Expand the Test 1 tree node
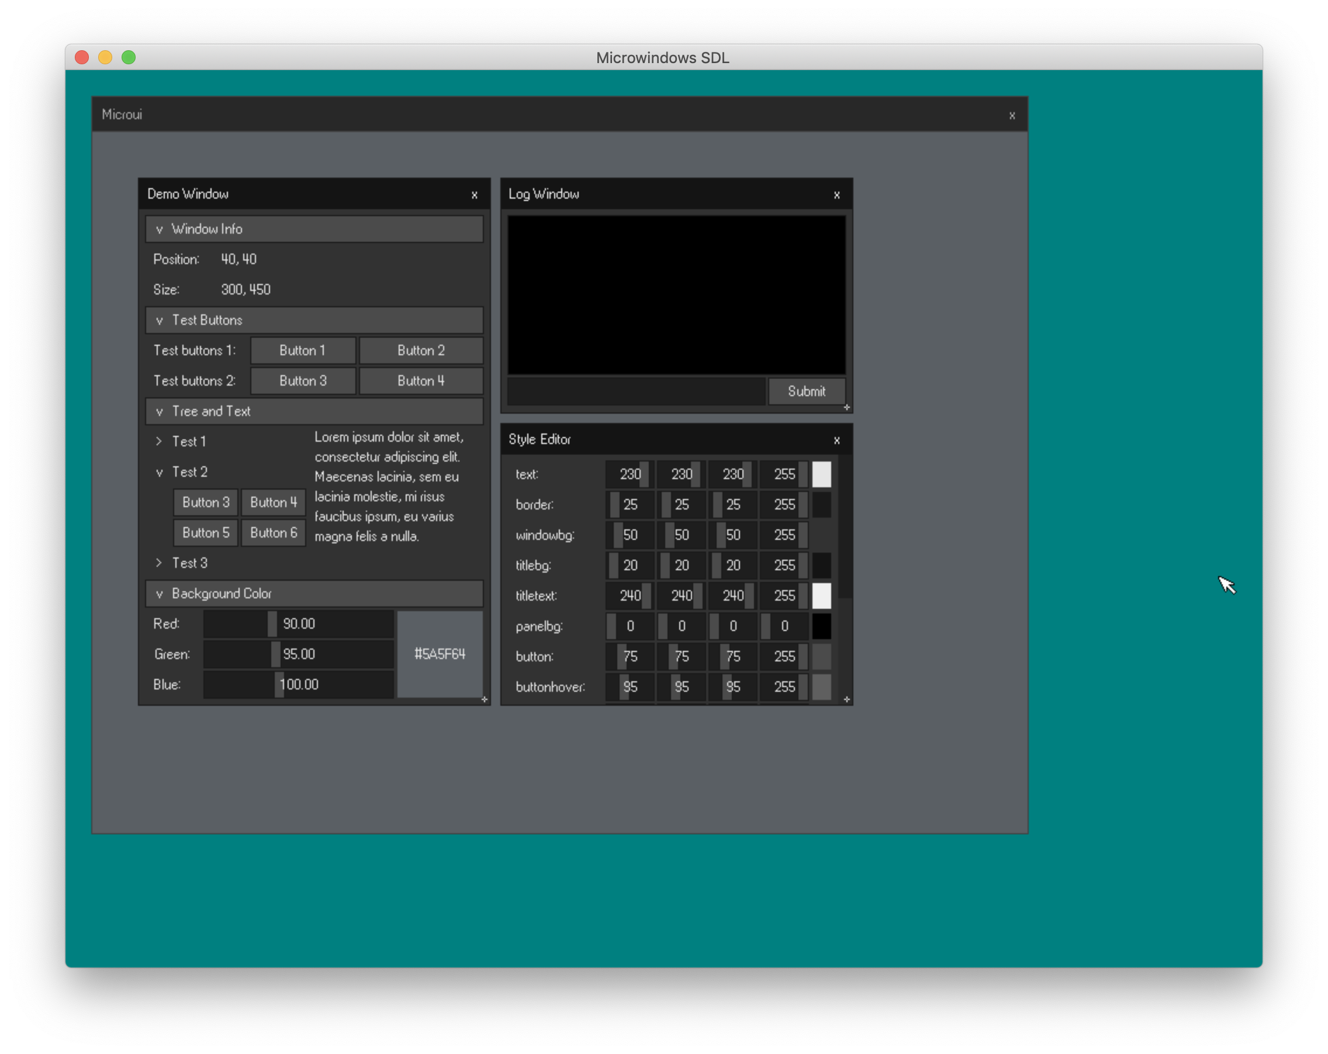Screen dimensions: 1328x1054 (x=180, y=442)
